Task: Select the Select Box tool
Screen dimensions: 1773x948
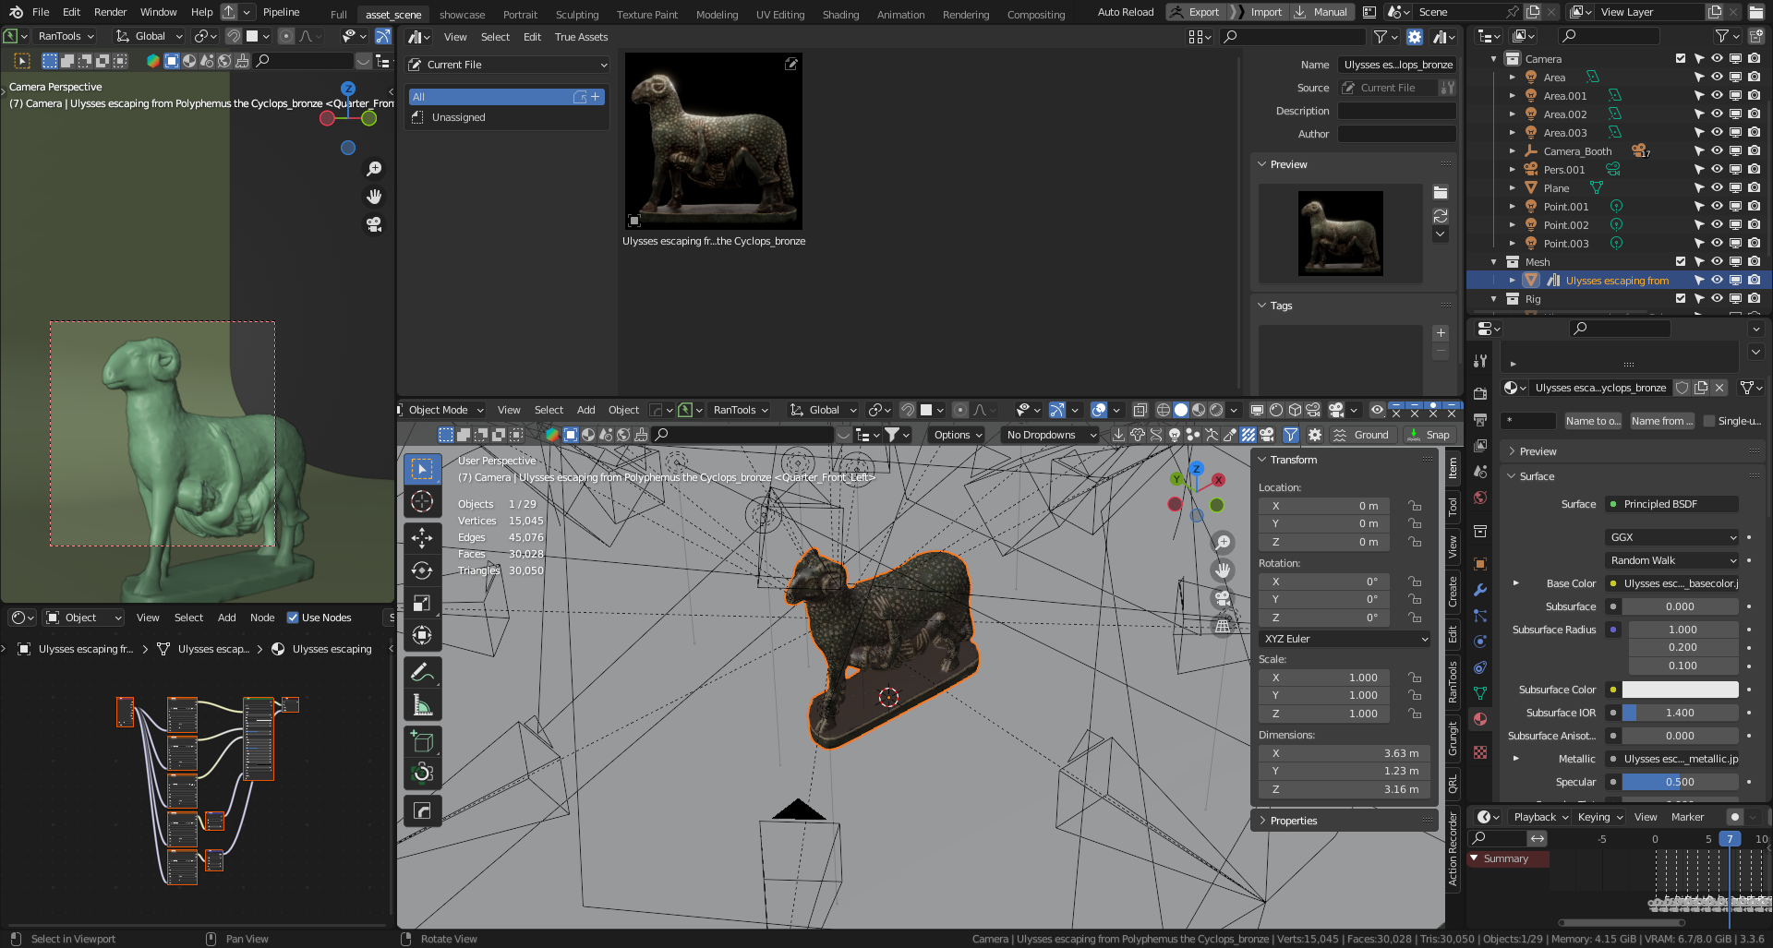Action: click(422, 469)
